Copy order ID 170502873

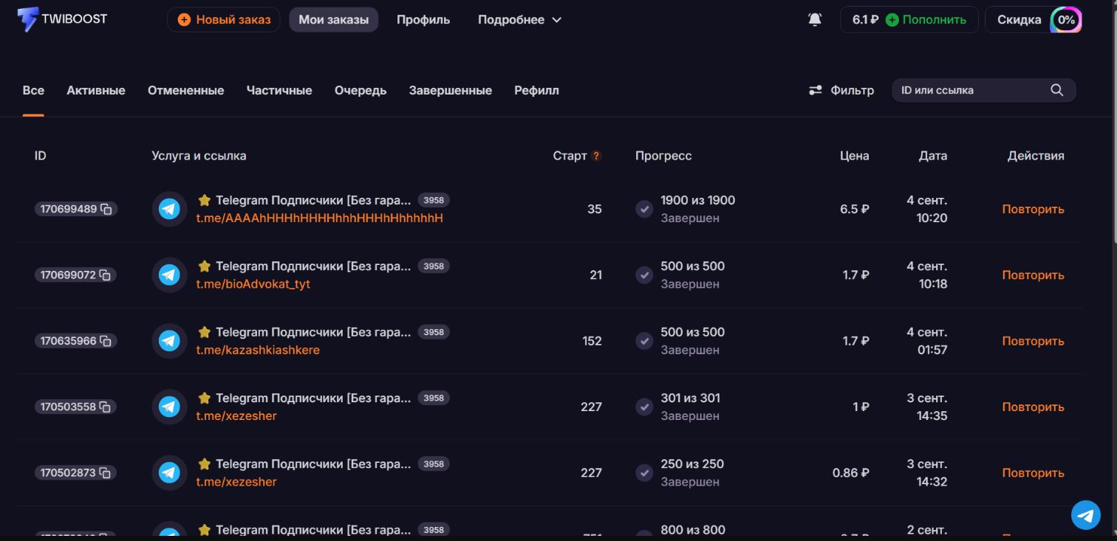(106, 472)
